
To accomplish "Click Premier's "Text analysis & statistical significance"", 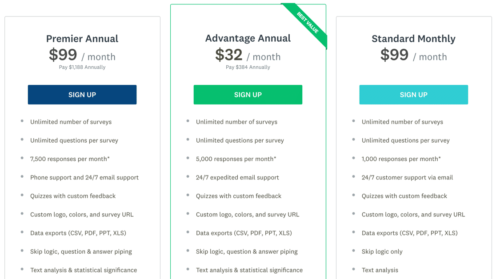I will coord(84,270).
